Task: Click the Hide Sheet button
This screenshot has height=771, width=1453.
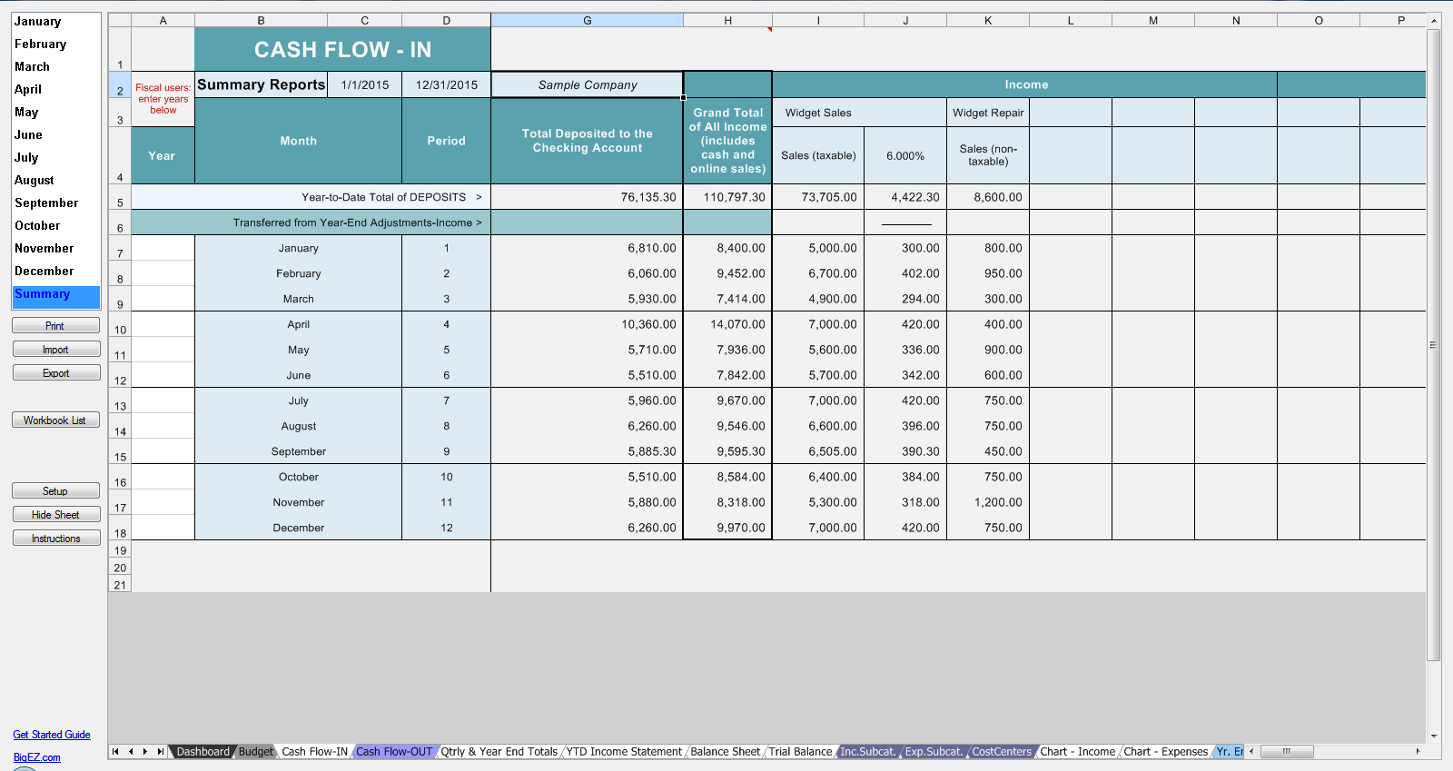Action: [55, 515]
